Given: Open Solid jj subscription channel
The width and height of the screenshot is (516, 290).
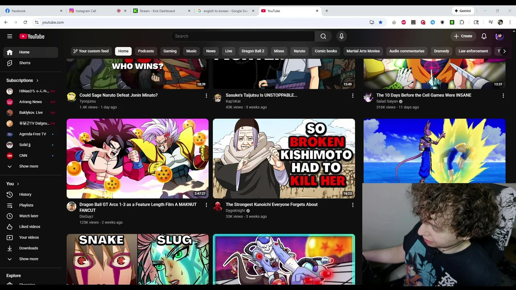Looking at the screenshot, I should 31,145.
